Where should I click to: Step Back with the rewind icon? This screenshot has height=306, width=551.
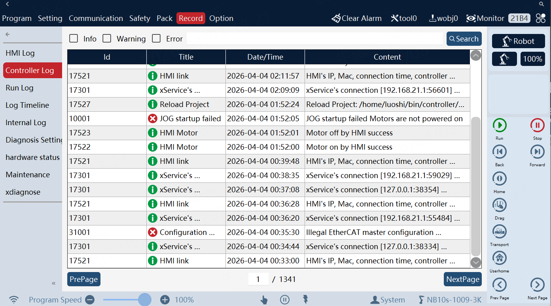pos(500,152)
